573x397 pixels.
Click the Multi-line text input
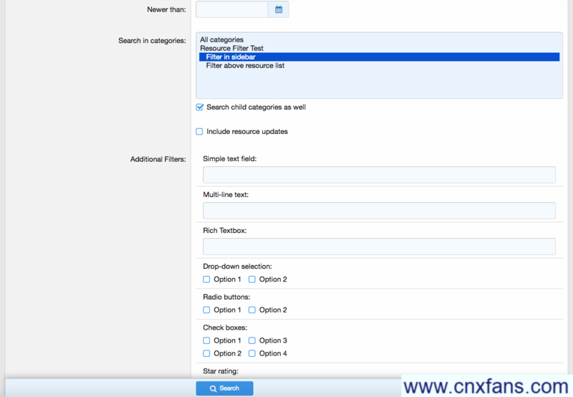(x=379, y=211)
